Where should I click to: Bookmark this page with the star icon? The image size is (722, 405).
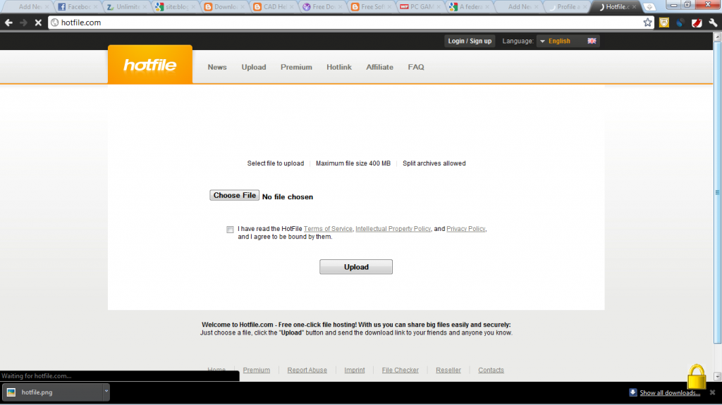[x=647, y=23]
